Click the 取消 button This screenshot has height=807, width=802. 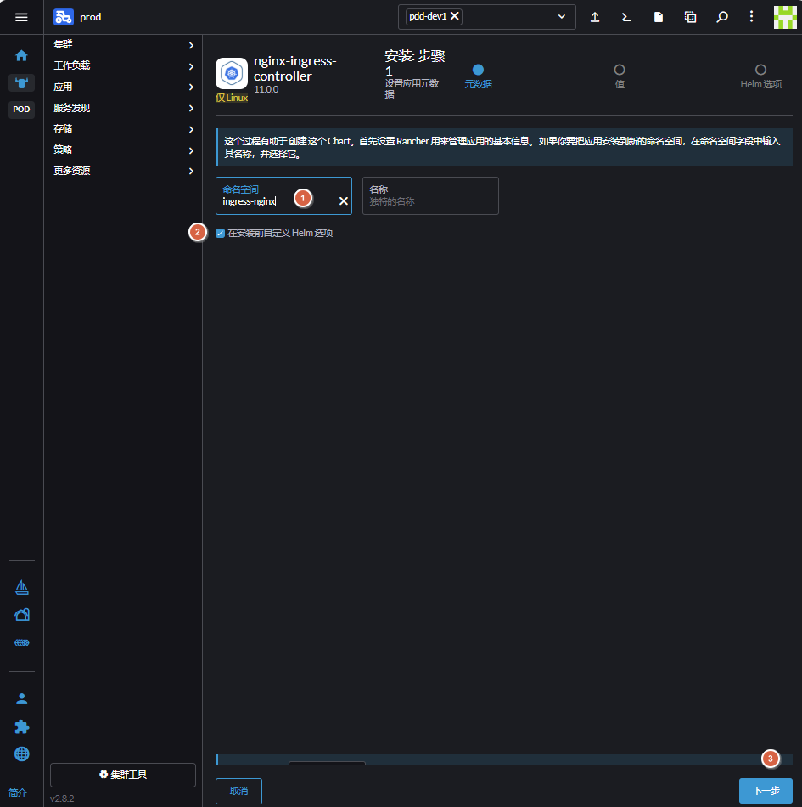(x=238, y=791)
